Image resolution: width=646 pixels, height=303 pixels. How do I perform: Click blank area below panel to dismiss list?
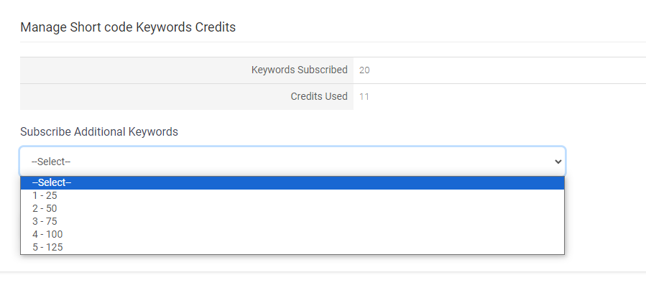[323, 288]
